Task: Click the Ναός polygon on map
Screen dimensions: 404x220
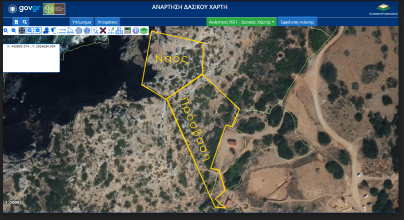Action: (x=173, y=59)
